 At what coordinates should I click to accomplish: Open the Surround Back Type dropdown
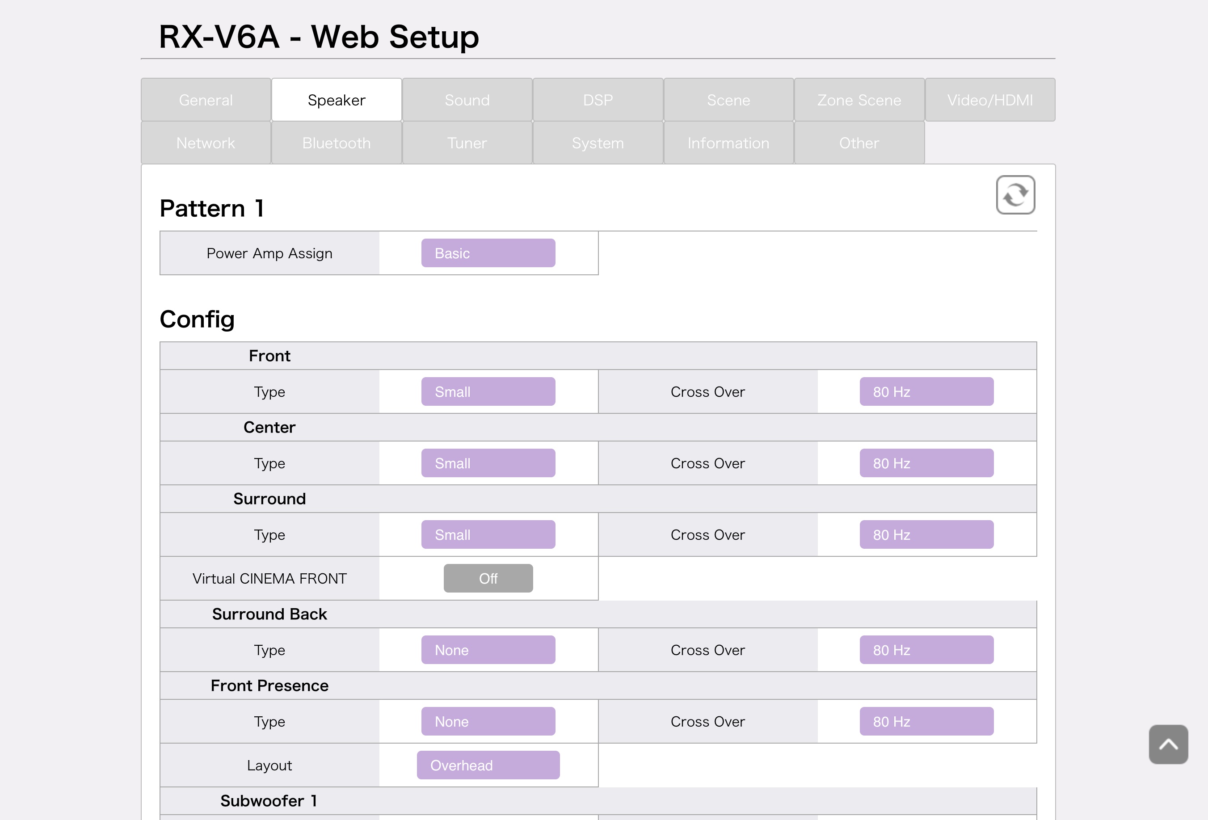488,650
